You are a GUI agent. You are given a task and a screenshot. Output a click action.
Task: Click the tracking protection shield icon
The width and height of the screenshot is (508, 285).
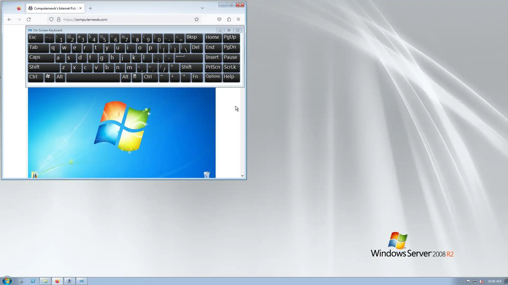tap(51, 20)
